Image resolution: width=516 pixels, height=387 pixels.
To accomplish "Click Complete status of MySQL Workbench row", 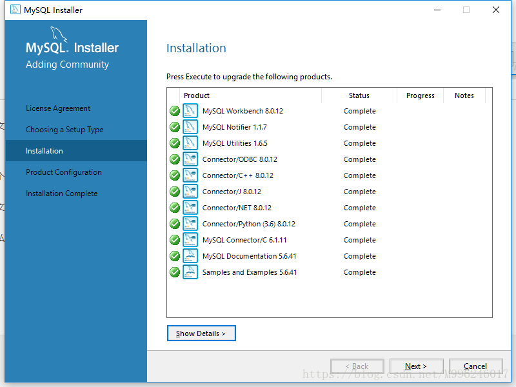I will click(x=360, y=111).
